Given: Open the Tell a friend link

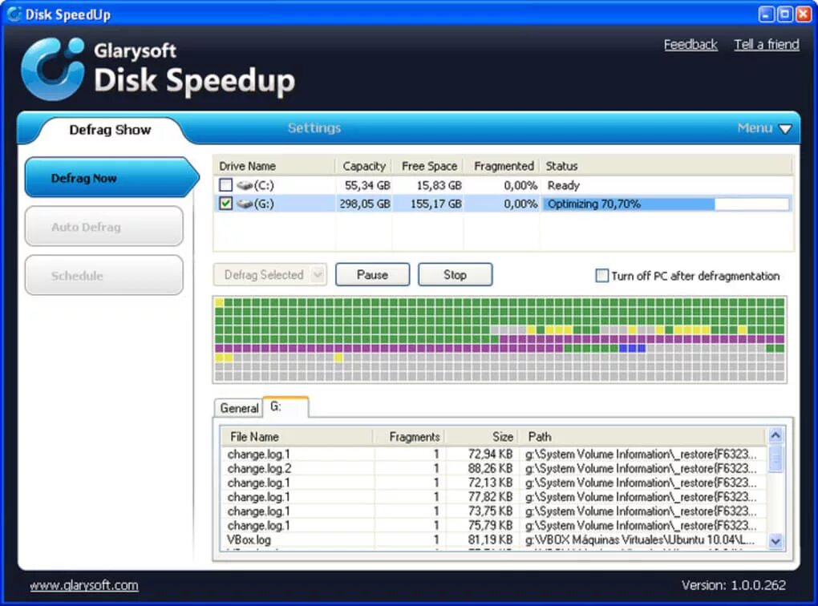Looking at the screenshot, I should pyautogui.click(x=767, y=45).
